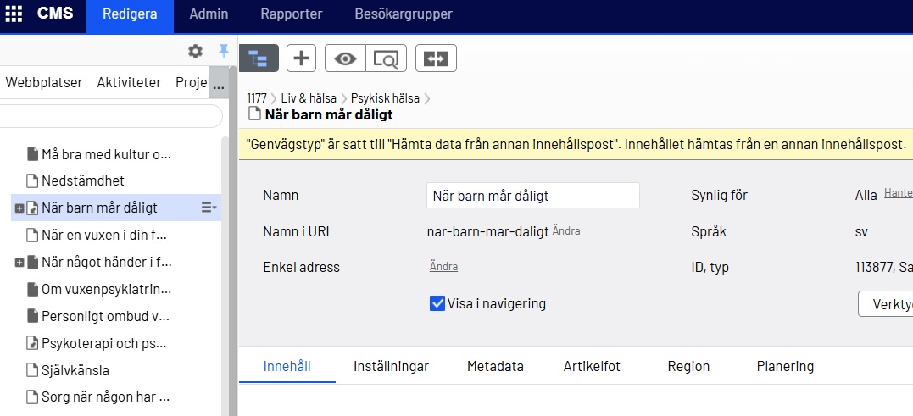Show more navigation tabs with ellipsis button

coord(218,85)
